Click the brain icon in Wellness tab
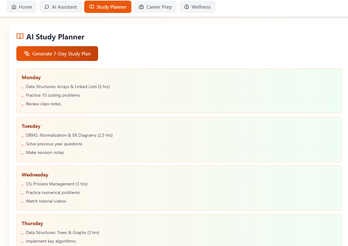The width and height of the screenshot is (348, 246). click(x=187, y=7)
